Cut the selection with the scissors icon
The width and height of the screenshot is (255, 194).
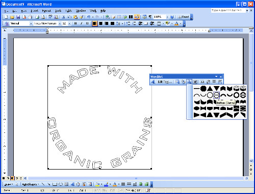[64, 17]
